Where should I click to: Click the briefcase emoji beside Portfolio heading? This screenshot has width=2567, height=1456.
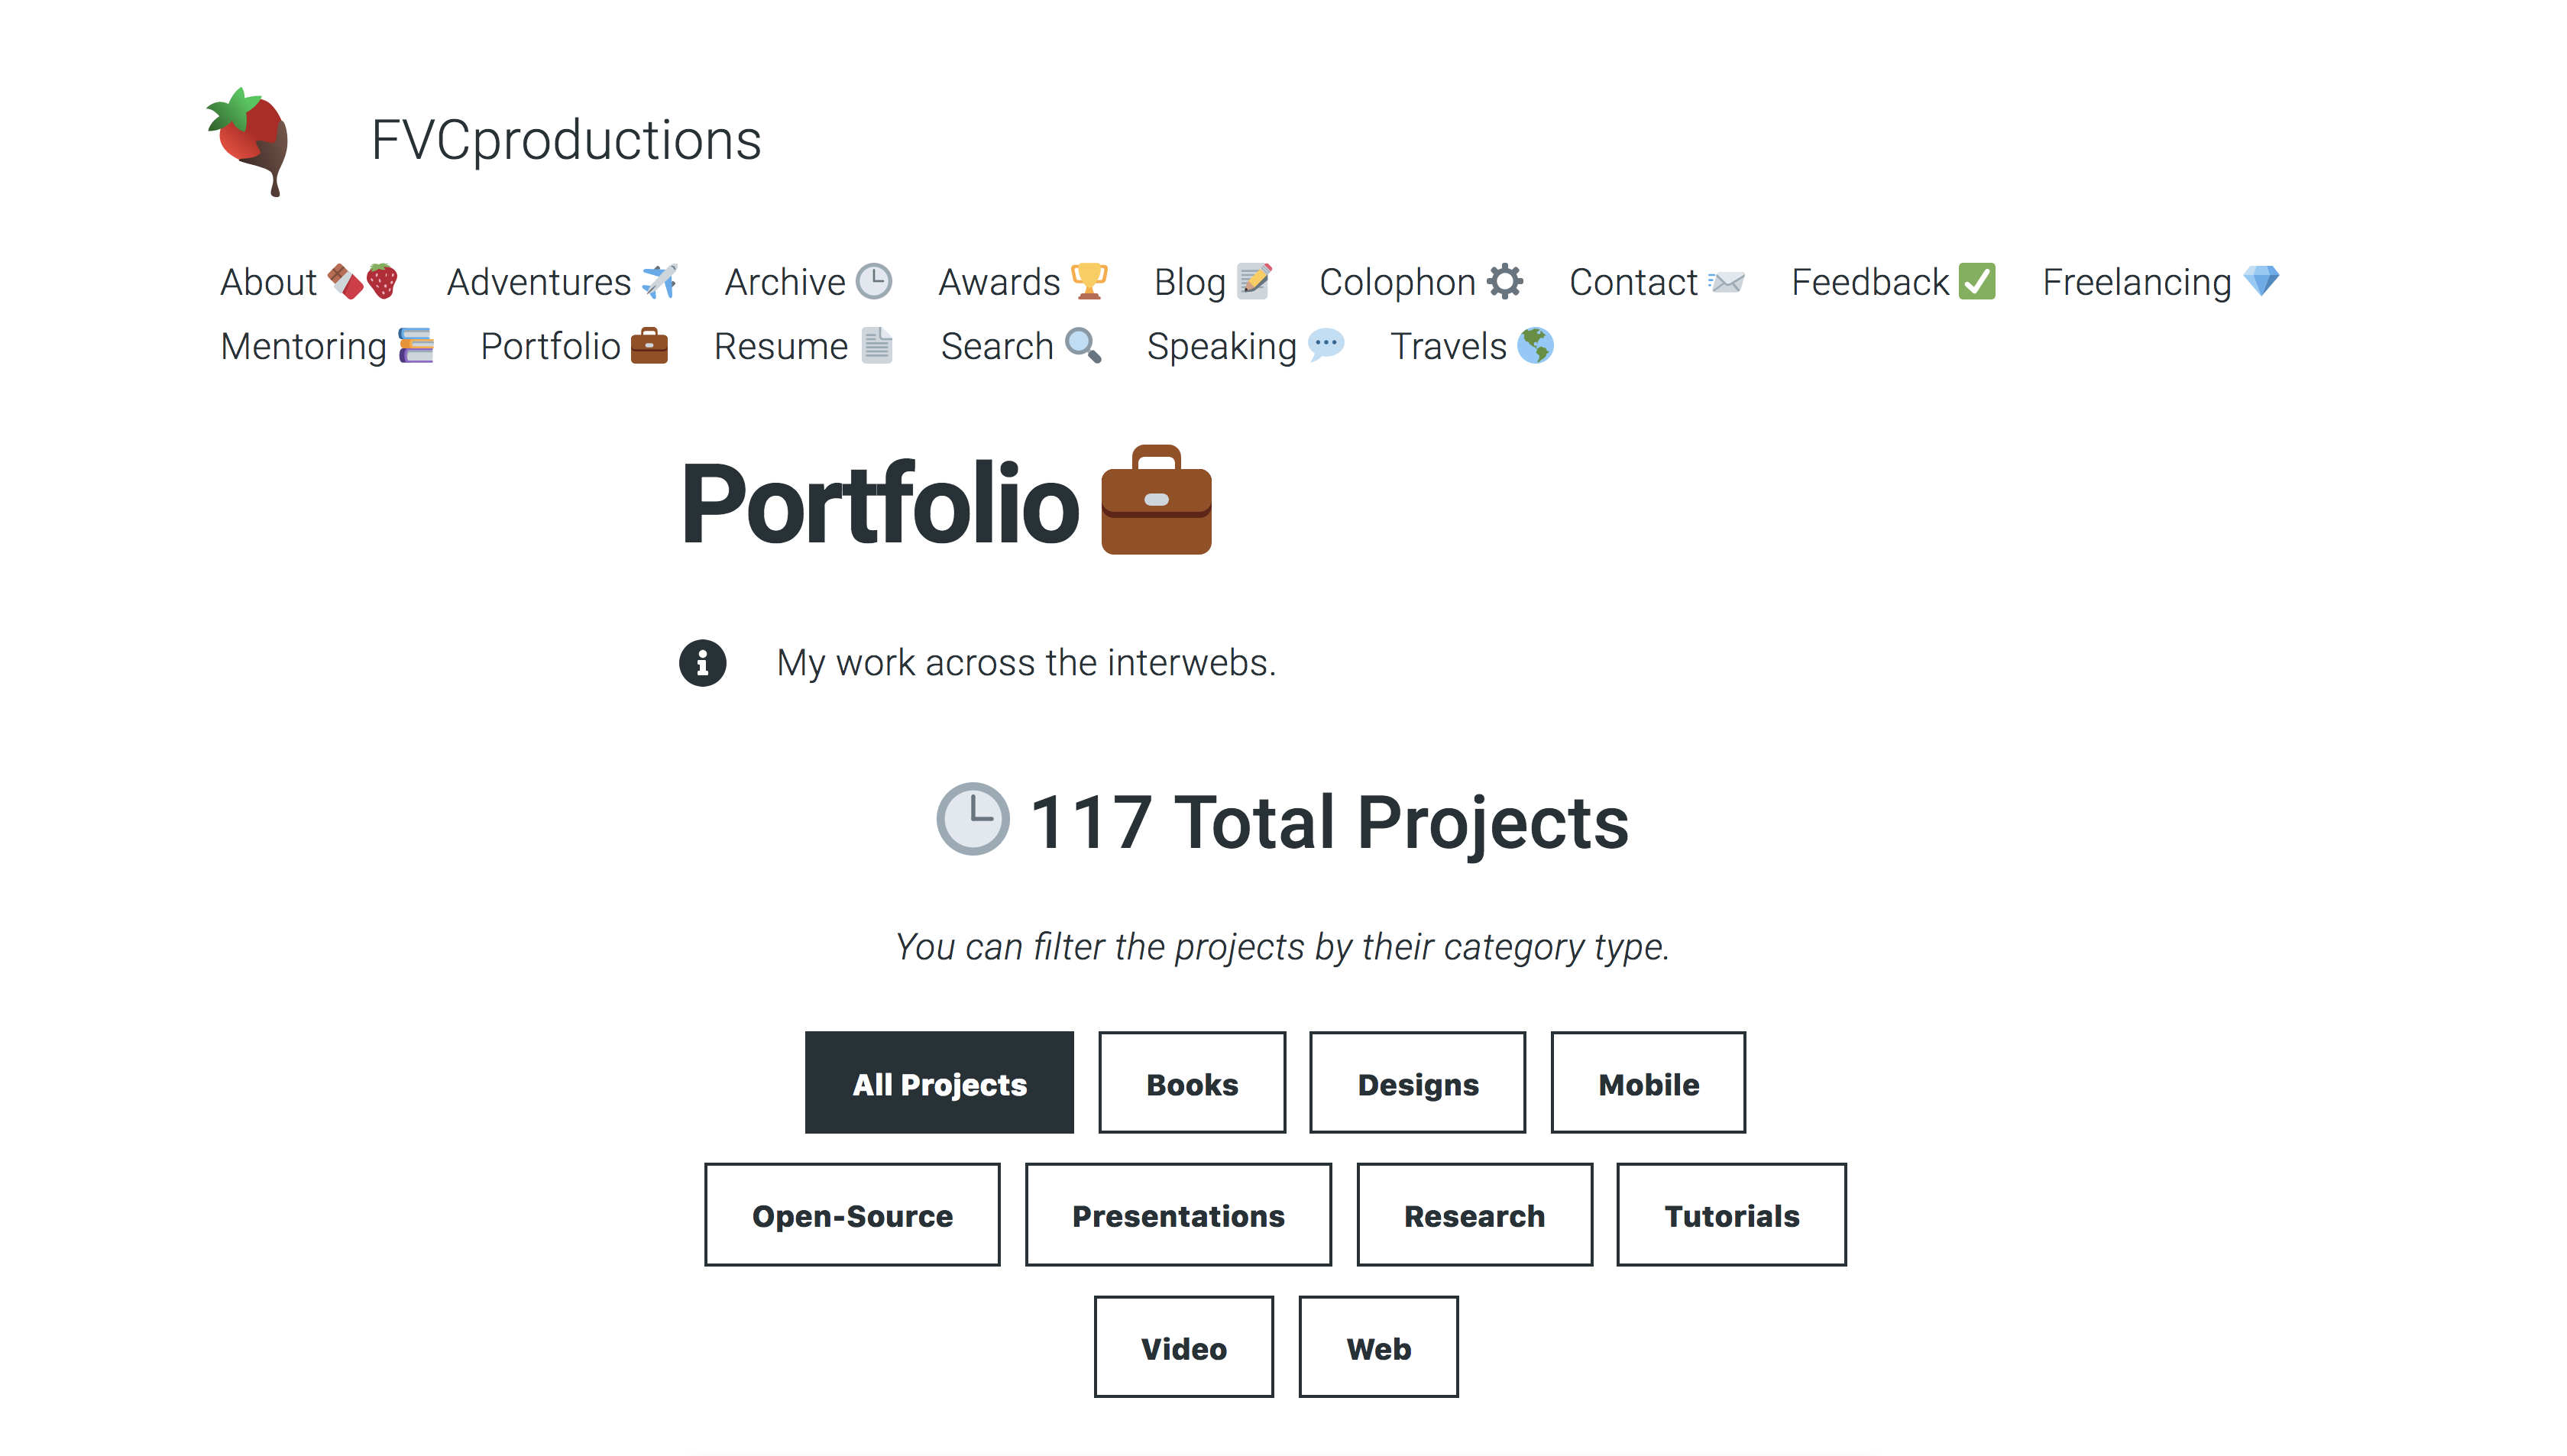coord(1156,500)
